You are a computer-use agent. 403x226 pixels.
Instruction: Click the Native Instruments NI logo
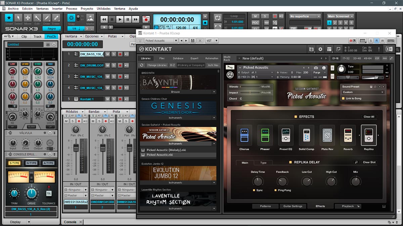389,49
